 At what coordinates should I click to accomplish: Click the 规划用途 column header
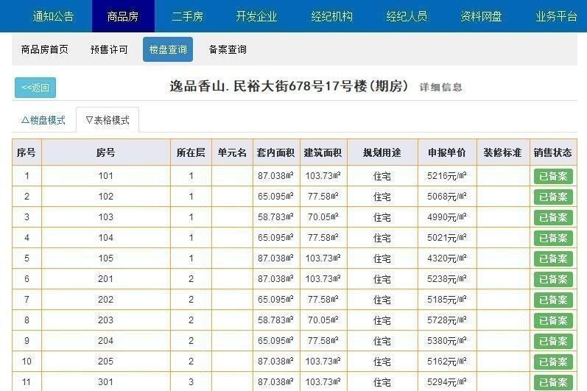pos(382,152)
